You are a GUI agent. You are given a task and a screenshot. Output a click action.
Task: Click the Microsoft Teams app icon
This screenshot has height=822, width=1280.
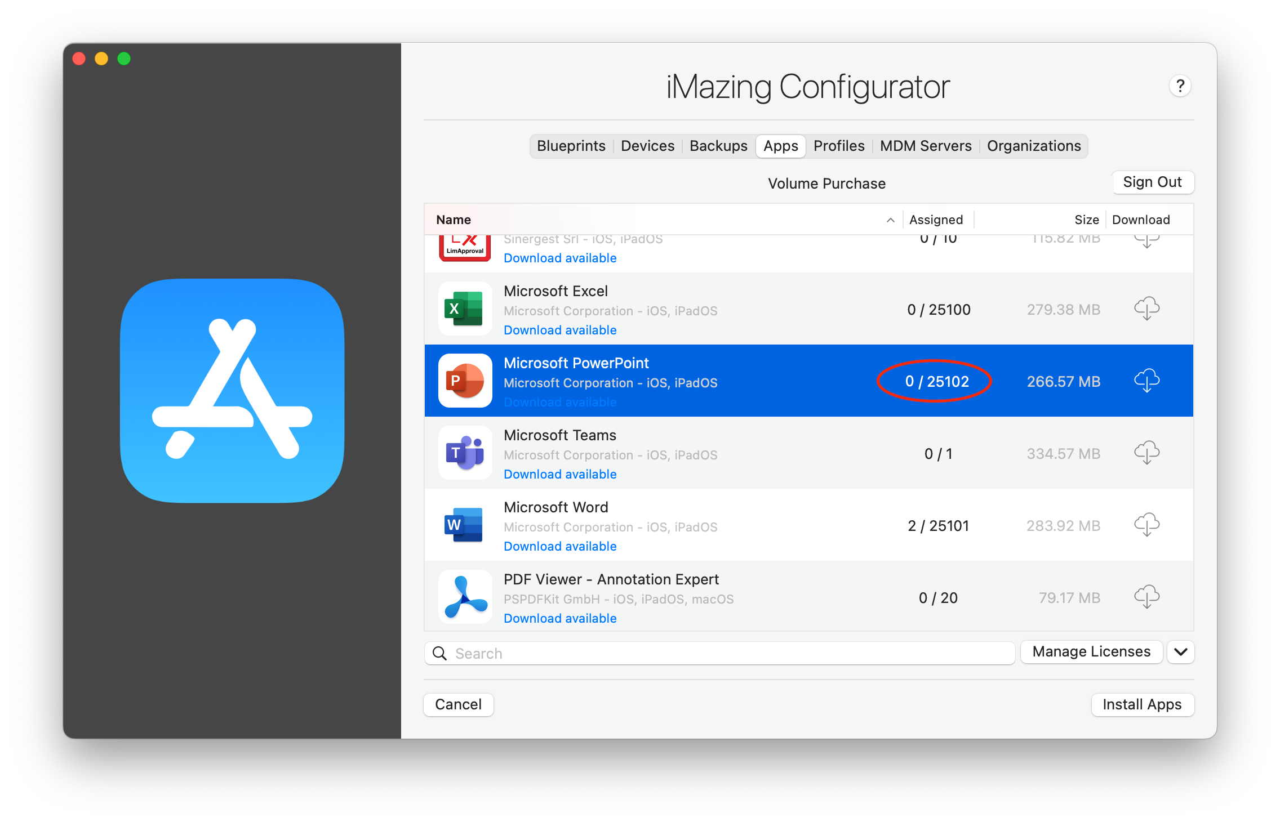(465, 453)
